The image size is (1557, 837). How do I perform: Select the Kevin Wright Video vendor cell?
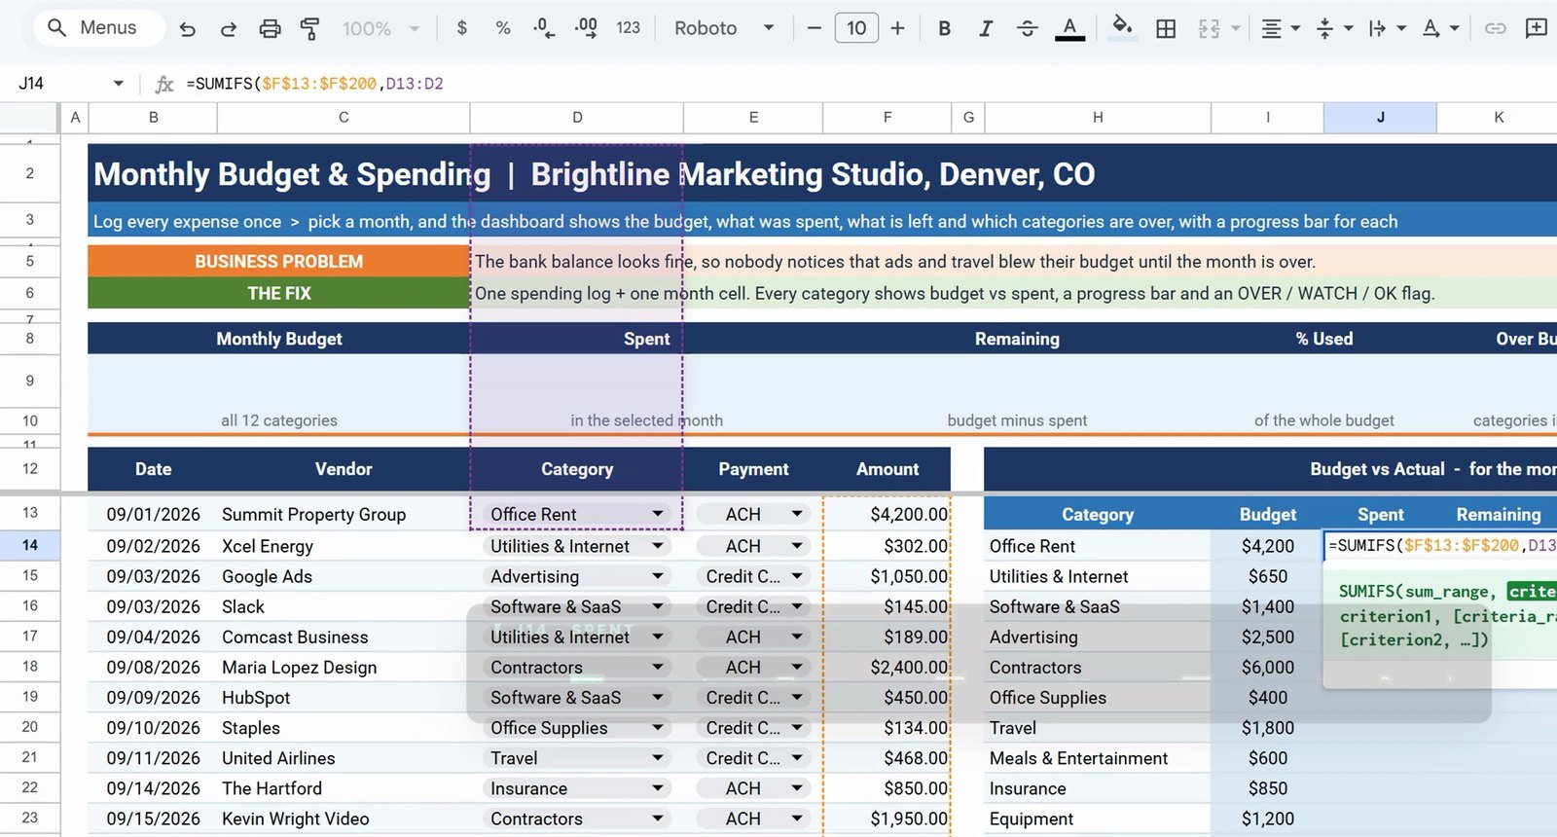click(344, 819)
